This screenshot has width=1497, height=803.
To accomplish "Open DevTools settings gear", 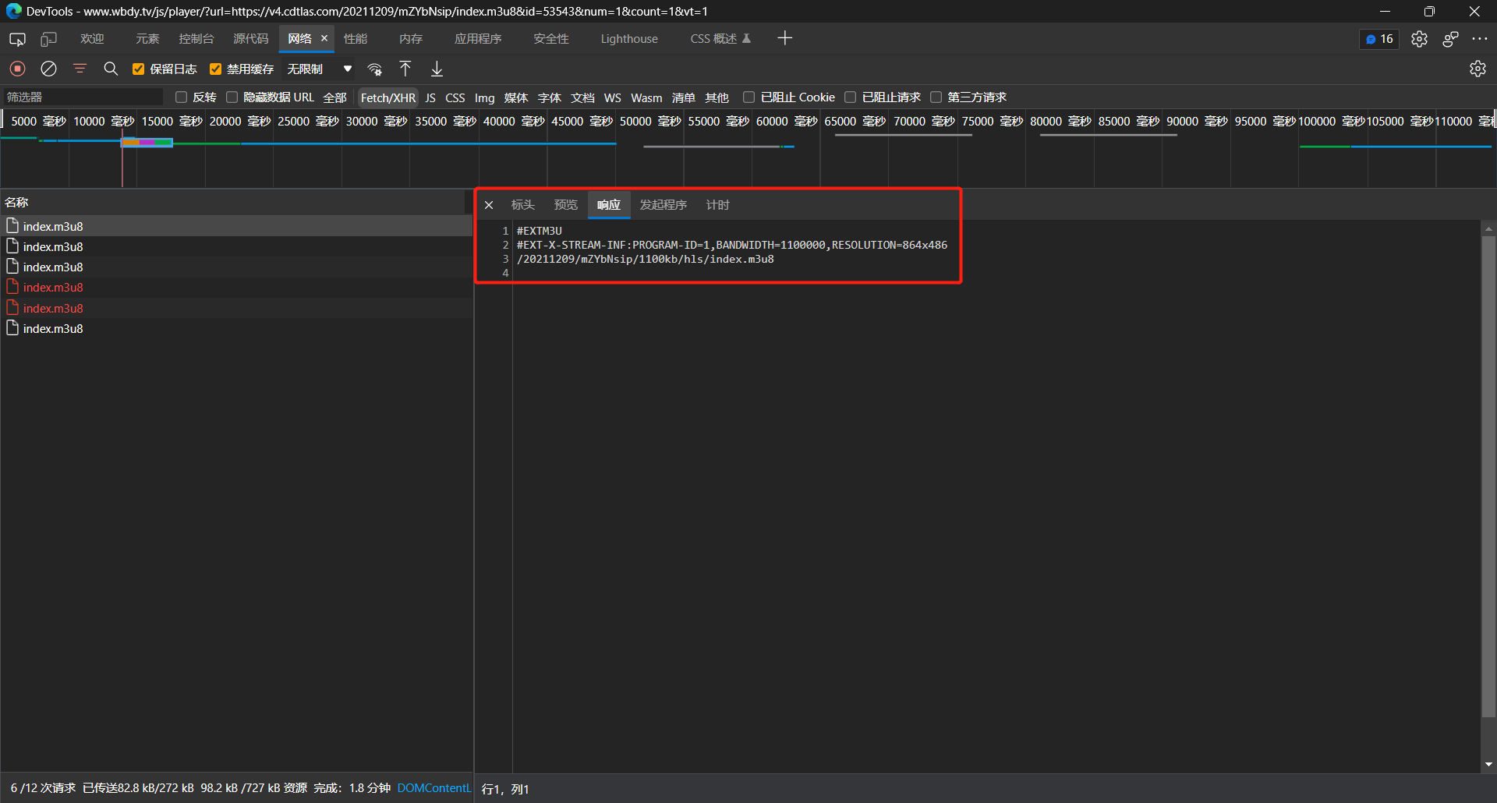I will (x=1419, y=39).
